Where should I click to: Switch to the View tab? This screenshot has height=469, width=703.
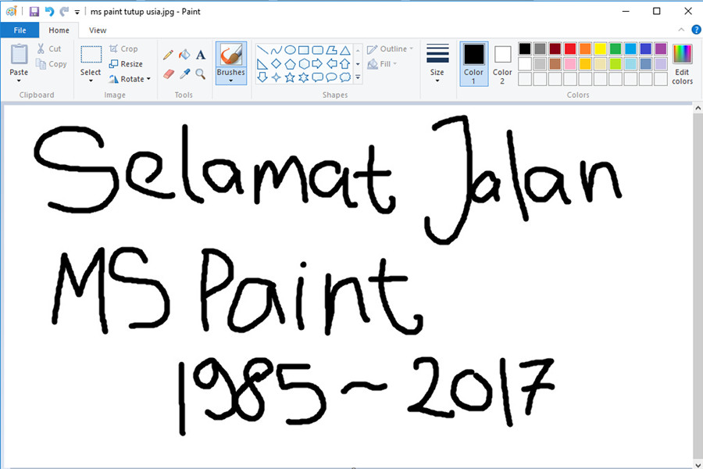(98, 30)
